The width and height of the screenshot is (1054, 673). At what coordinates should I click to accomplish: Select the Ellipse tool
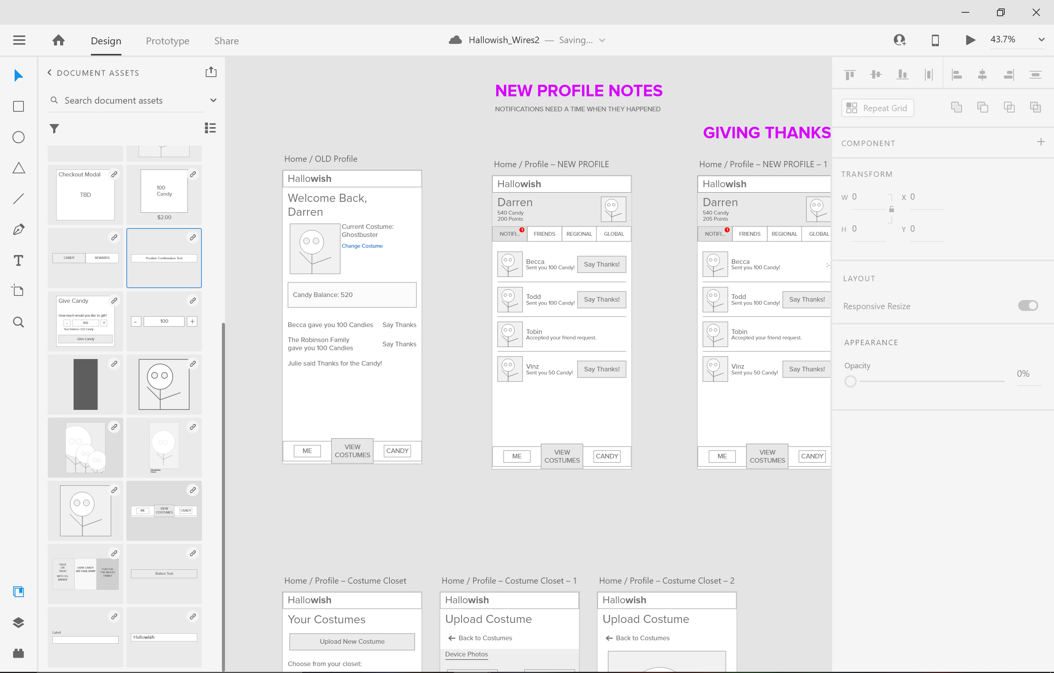(19, 137)
